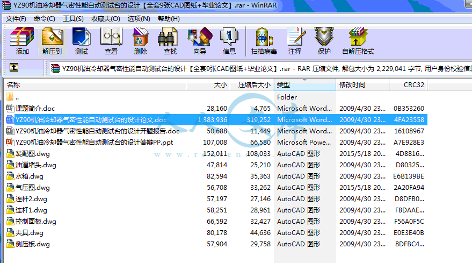Select file 连杆2.dwg
Viewport: 472px width, 263px height.
coord(31,199)
